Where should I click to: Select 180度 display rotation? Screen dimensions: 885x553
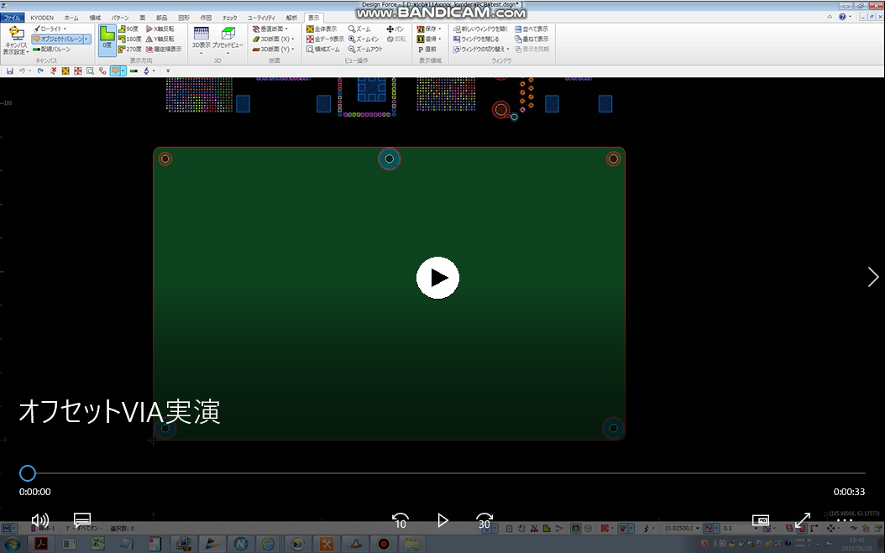130,39
